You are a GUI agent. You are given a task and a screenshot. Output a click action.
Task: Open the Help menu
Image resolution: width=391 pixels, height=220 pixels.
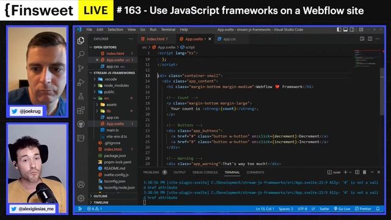point(184,29)
